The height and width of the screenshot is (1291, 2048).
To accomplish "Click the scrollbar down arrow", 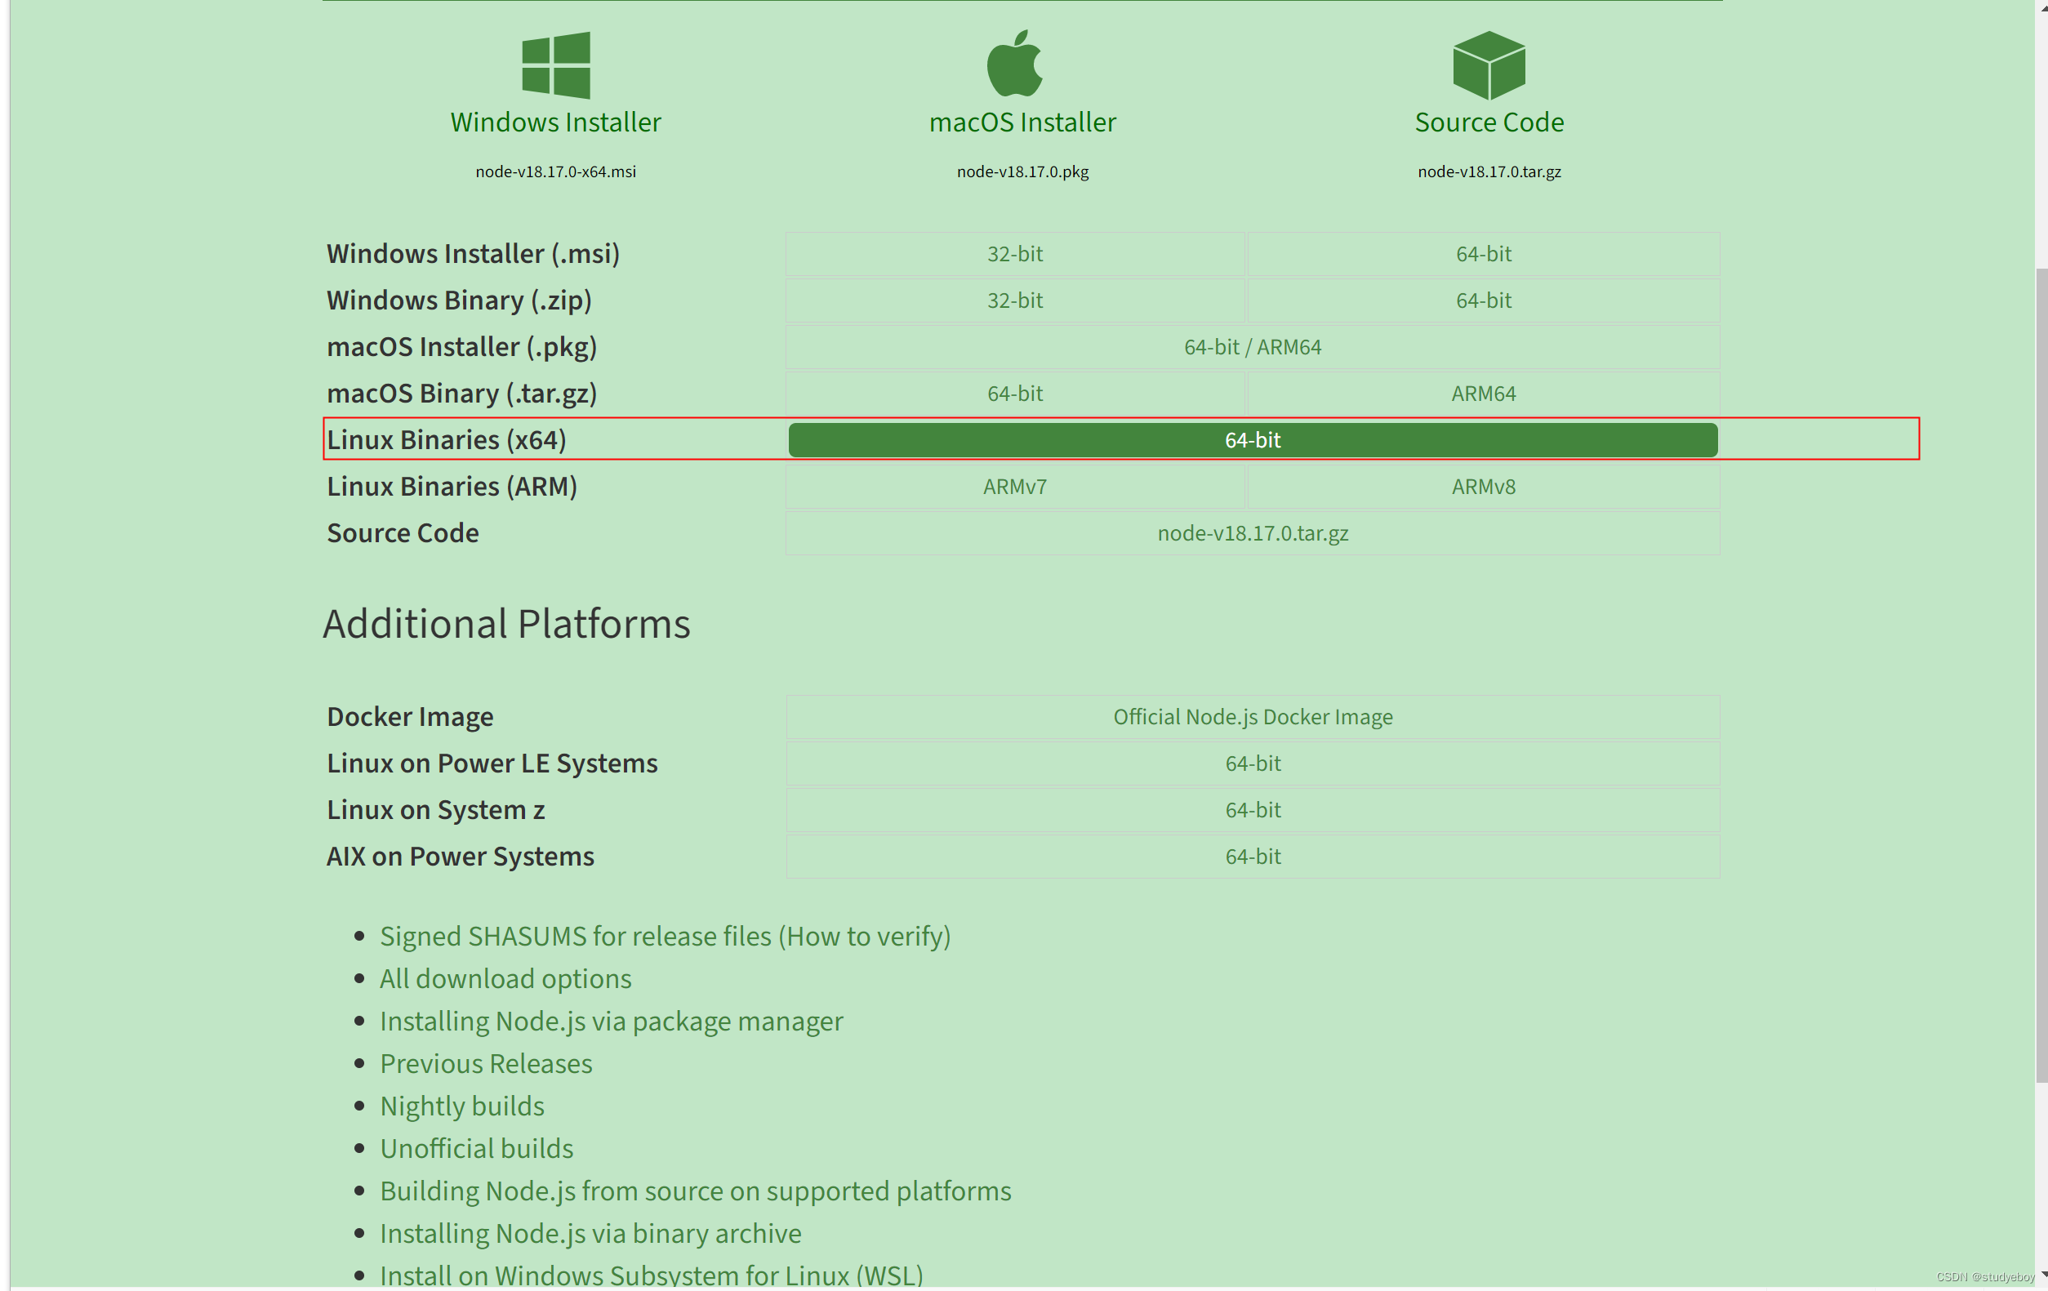I will (x=2041, y=1274).
